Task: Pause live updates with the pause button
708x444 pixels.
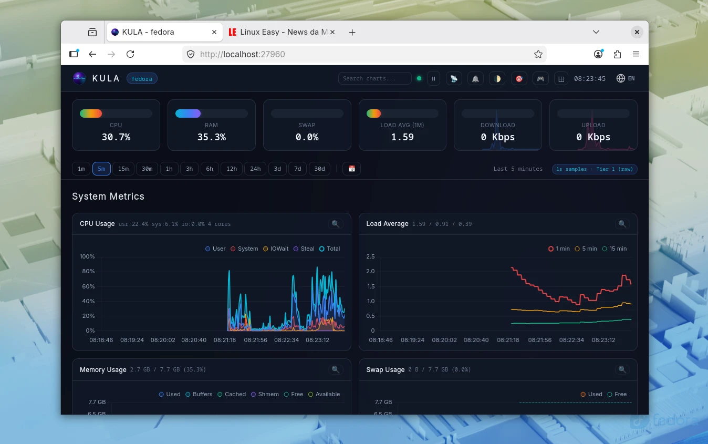Action: (433, 79)
